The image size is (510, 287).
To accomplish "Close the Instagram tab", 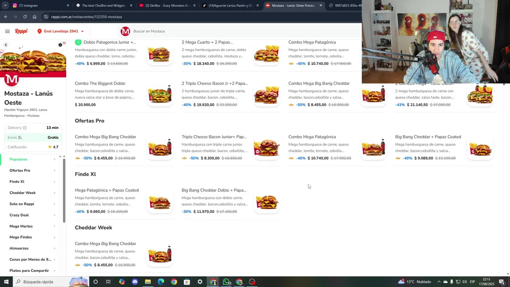I will (x=68, y=6).
